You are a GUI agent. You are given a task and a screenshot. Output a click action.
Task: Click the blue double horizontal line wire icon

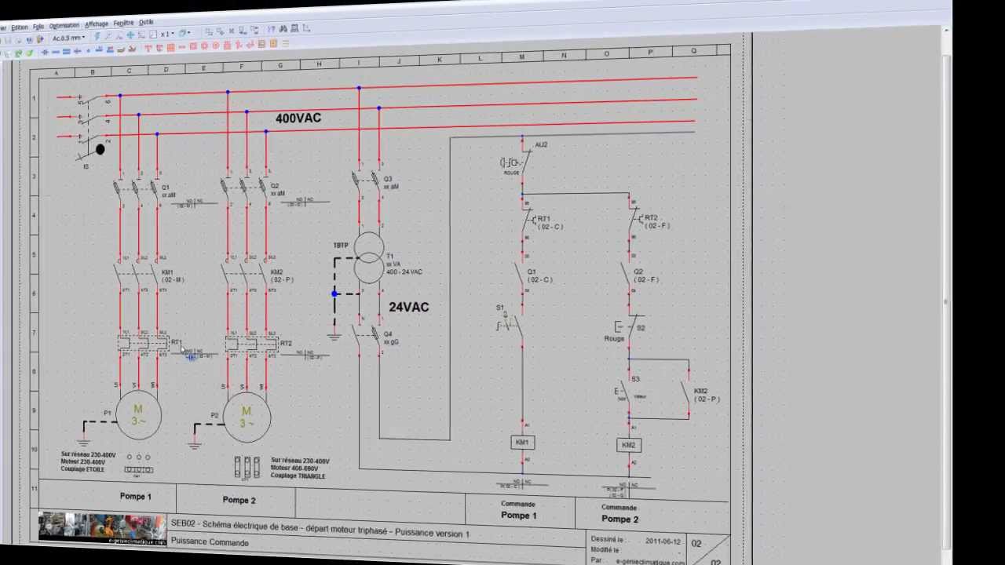pos(66,52)
